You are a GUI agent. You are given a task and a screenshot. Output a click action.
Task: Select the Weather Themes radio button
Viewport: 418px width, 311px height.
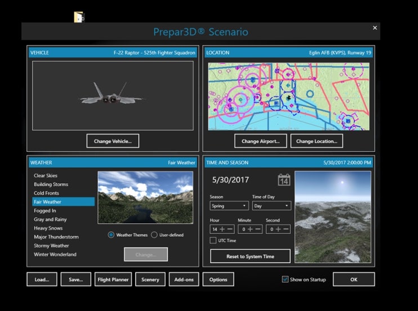[111, 235]
